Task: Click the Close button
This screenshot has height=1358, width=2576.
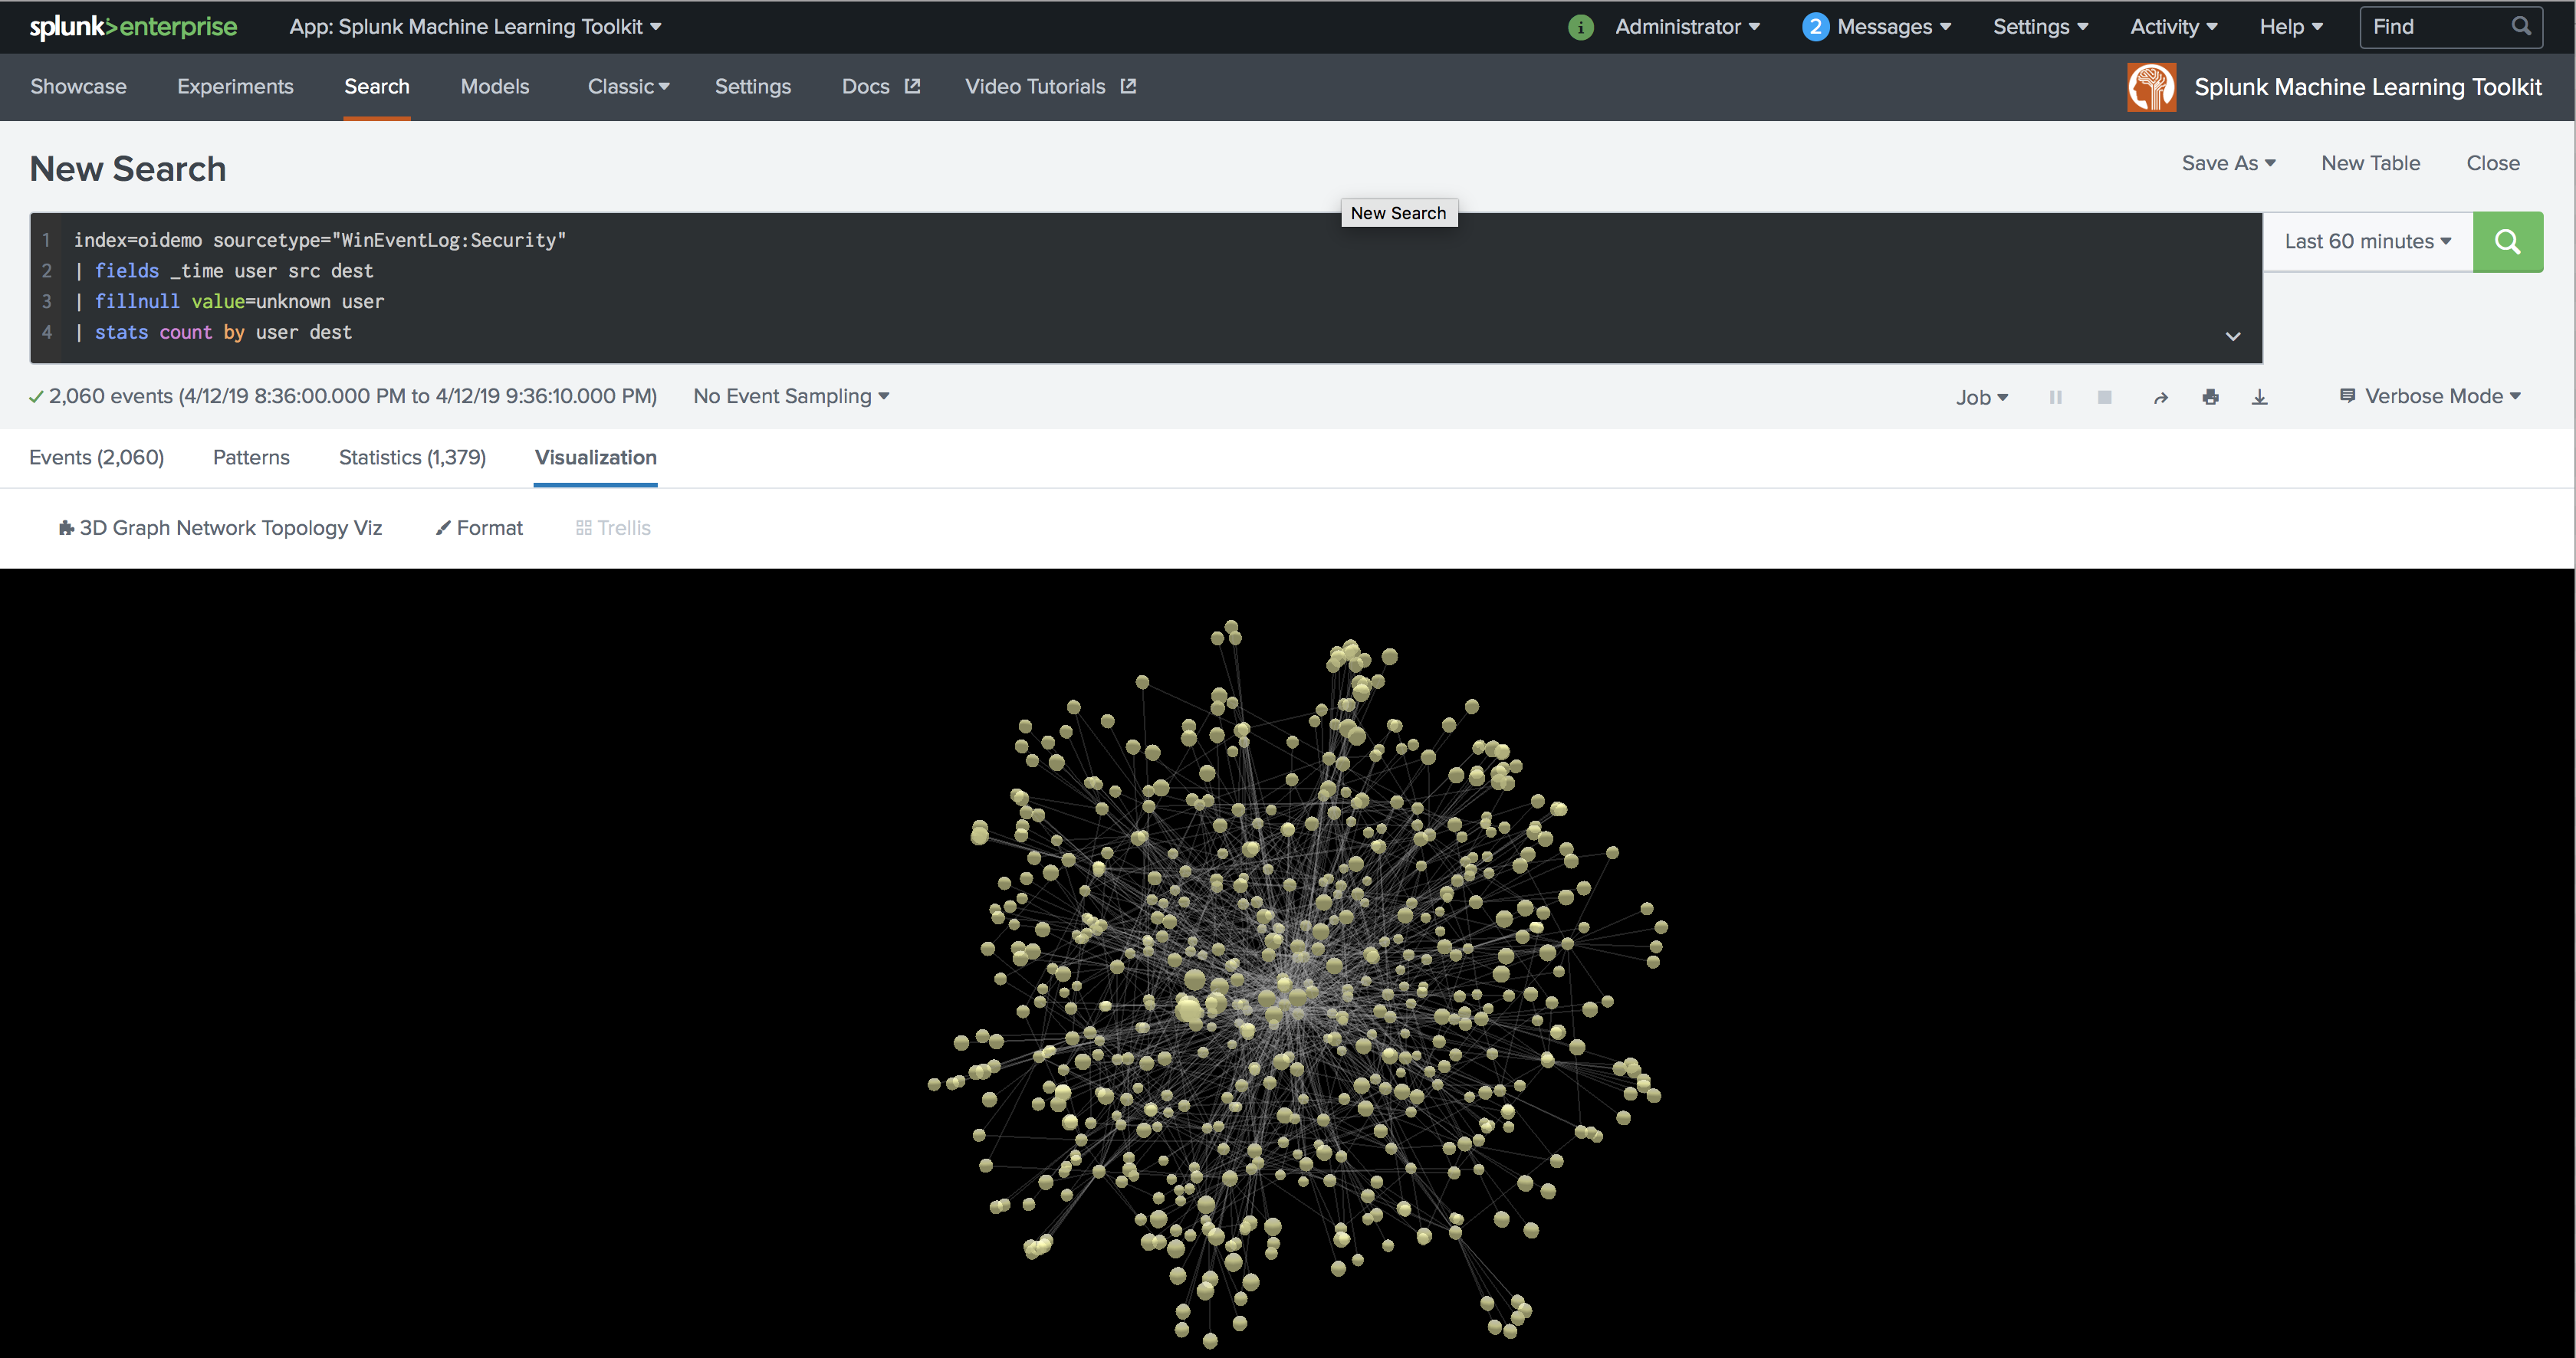Action: [x=2492, y=163]
